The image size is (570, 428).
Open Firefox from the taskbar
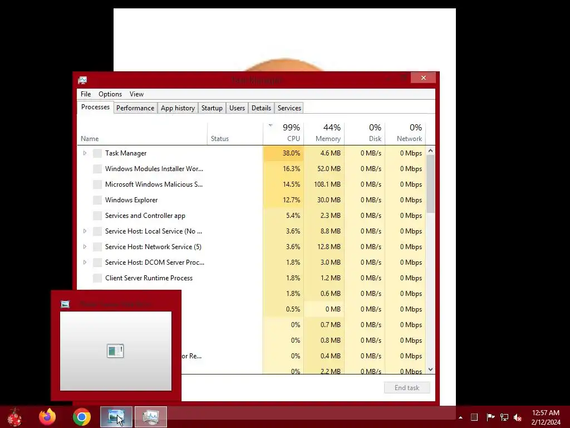pos(47,417)
